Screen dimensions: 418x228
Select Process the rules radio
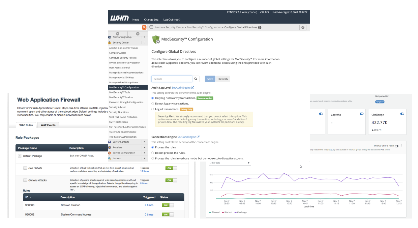(153, 147)
